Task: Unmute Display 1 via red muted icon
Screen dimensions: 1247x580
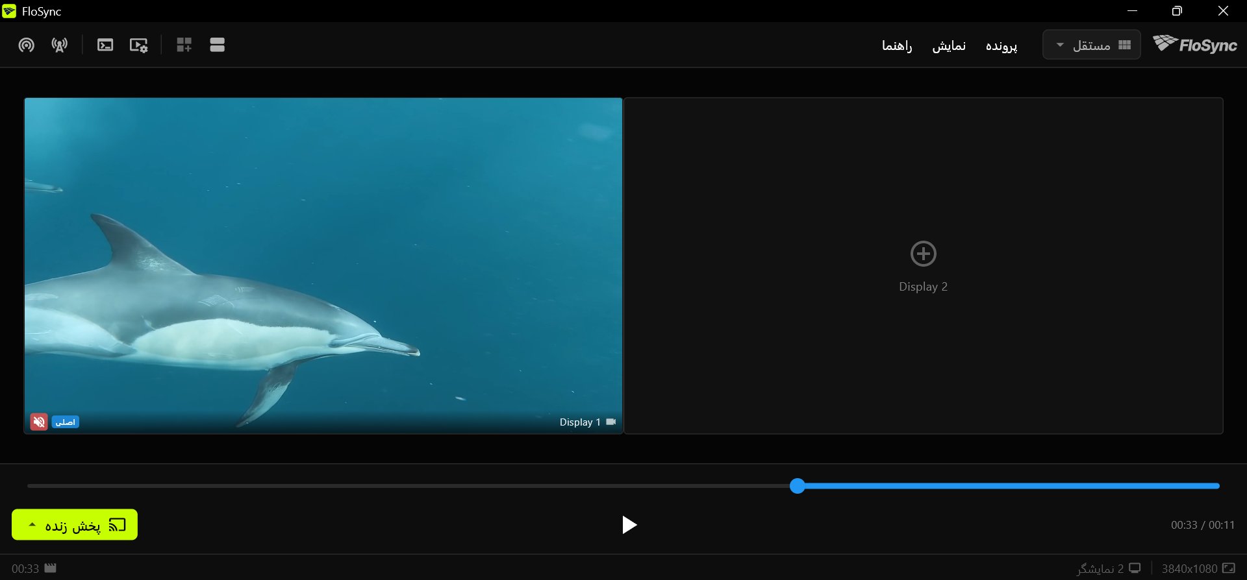Action: (39, 422)
